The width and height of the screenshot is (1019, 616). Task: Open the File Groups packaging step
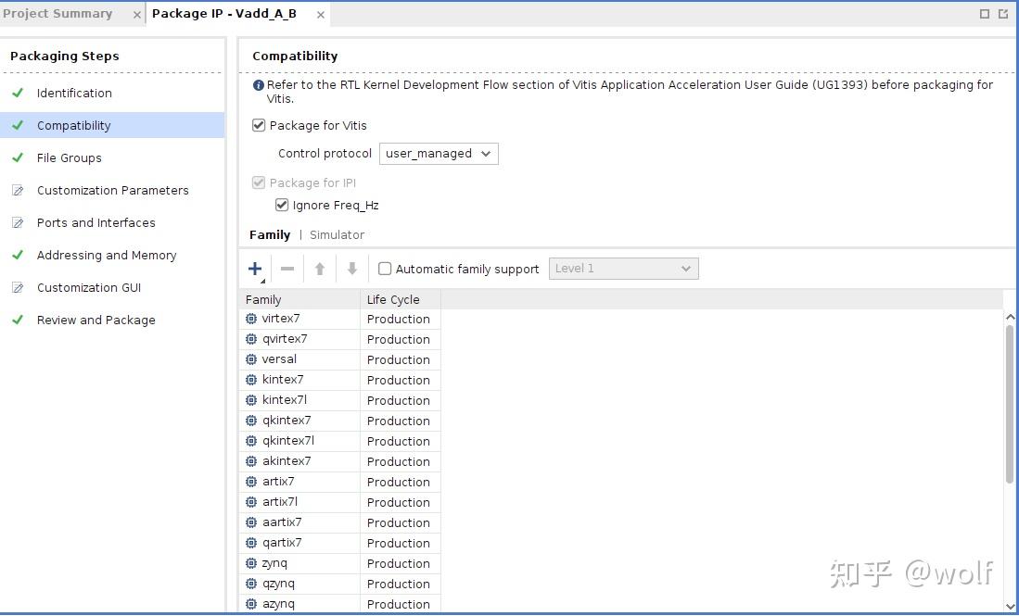(x=70, y=158)
